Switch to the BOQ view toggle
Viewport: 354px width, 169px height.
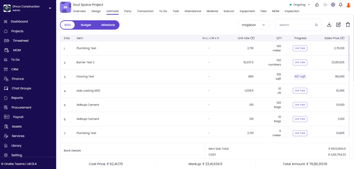67,25
